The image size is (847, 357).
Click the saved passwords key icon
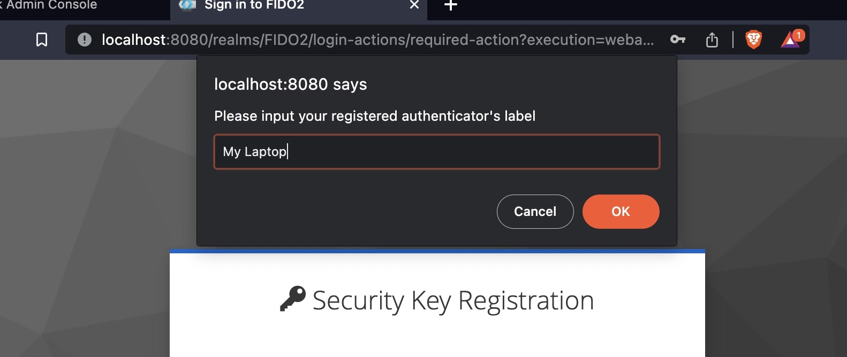677,40
